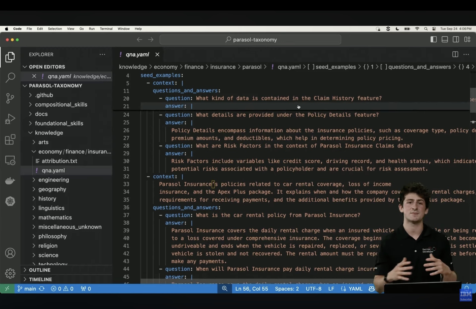Collapse the knowledge folder

click(49, 133)
